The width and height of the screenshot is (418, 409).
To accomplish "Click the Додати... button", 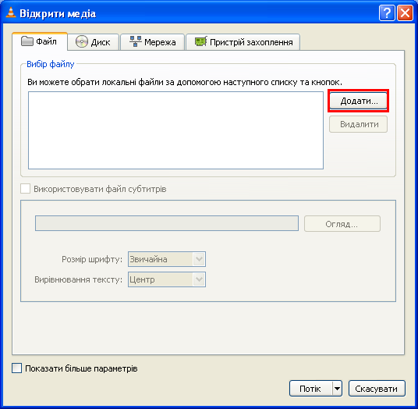I will coord(358,101).
